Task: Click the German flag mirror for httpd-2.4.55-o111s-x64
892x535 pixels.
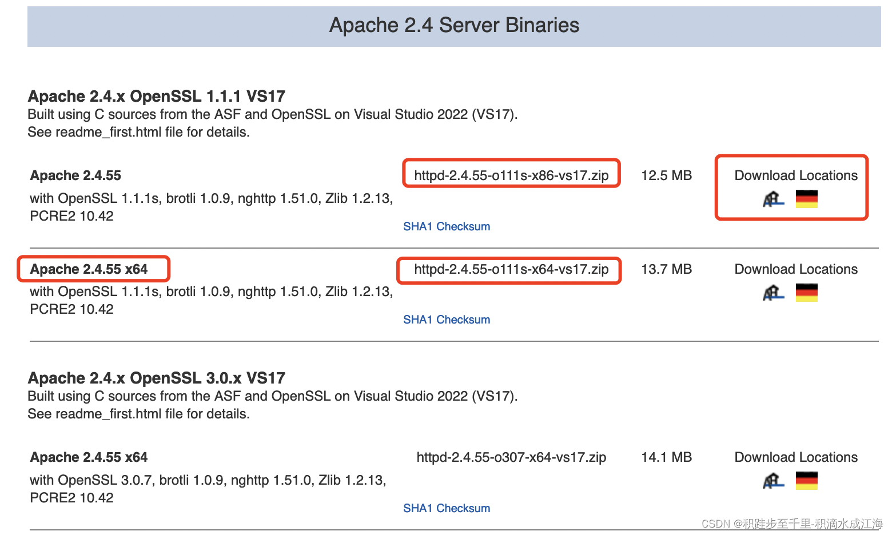Action: pos(806,293)
